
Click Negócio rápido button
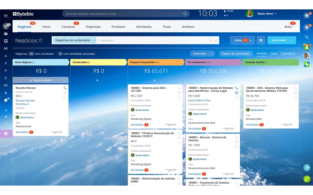[40, 80]
